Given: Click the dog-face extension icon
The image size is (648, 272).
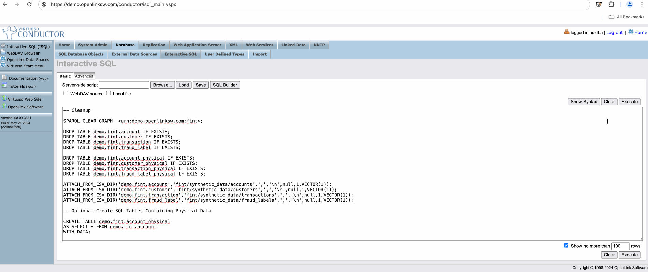Looking at the screenshot, I should coord(599,4).
